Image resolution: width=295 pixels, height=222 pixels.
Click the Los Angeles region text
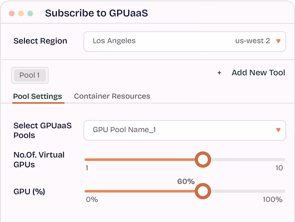tap(114, 41)
